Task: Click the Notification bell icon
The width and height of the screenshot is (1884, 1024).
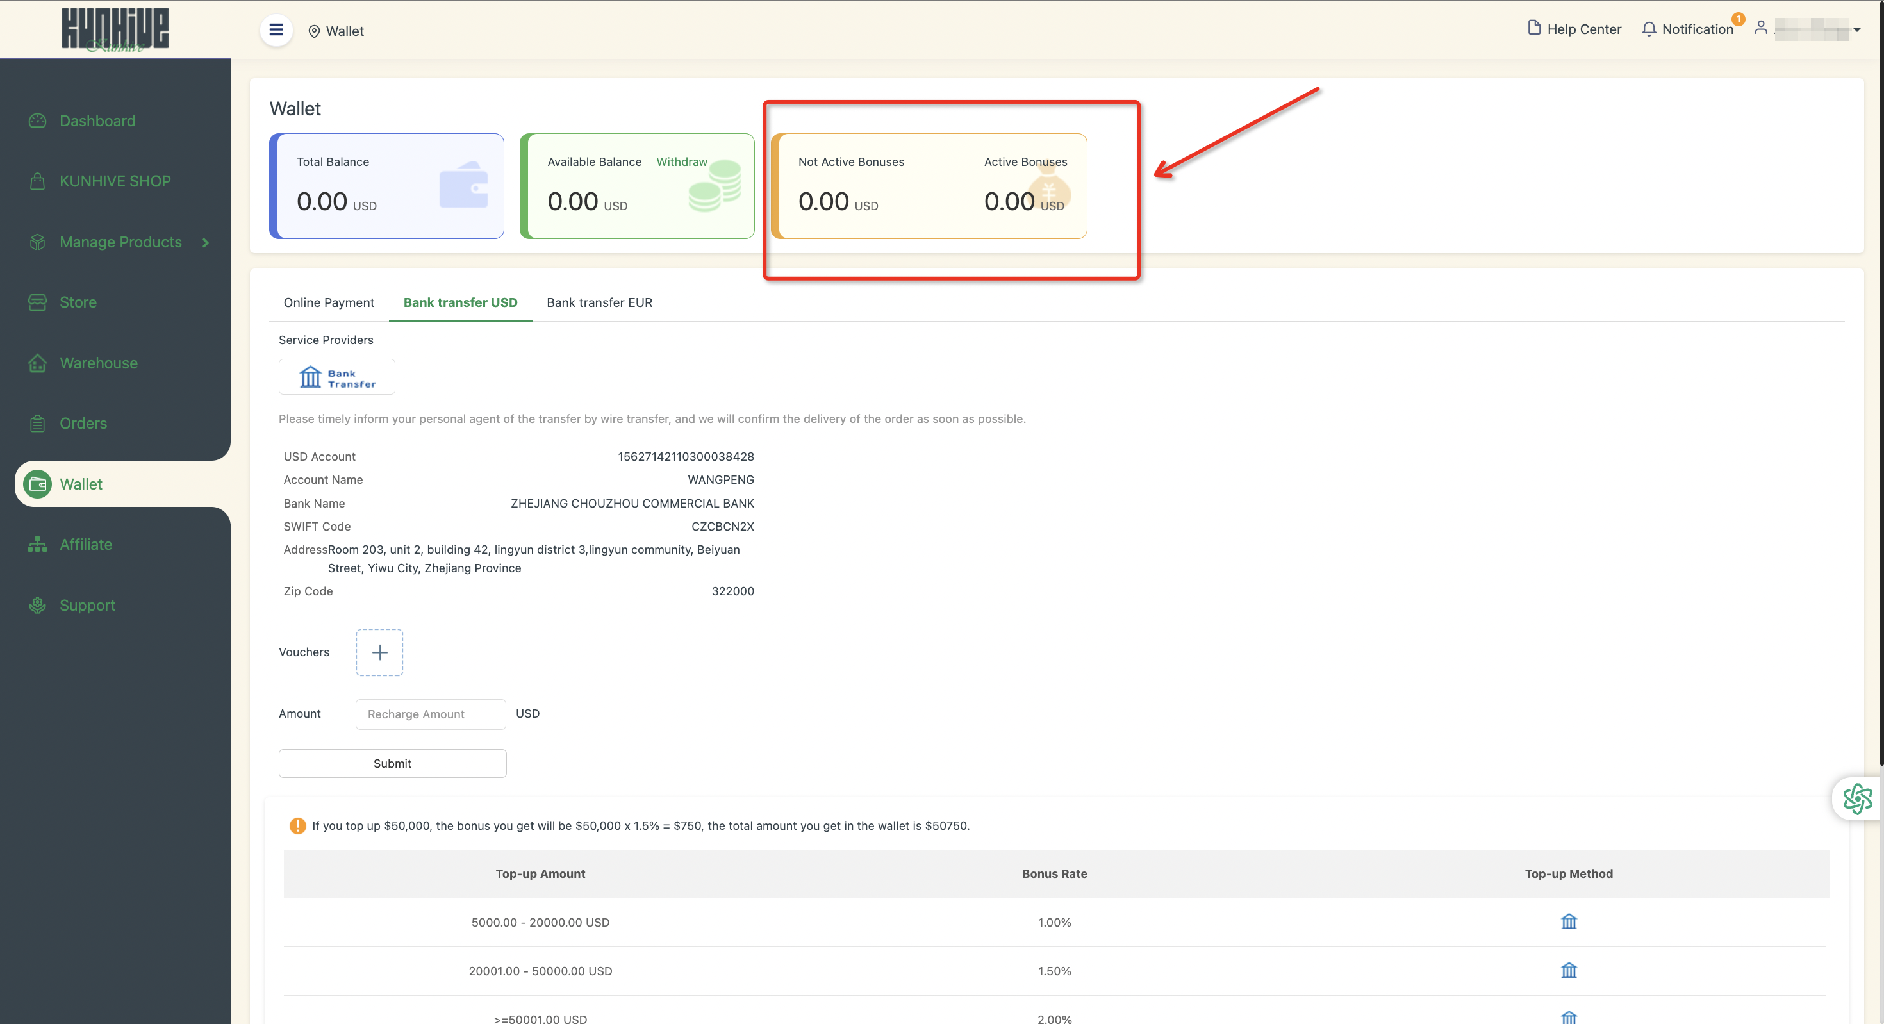Action: 1648,29
